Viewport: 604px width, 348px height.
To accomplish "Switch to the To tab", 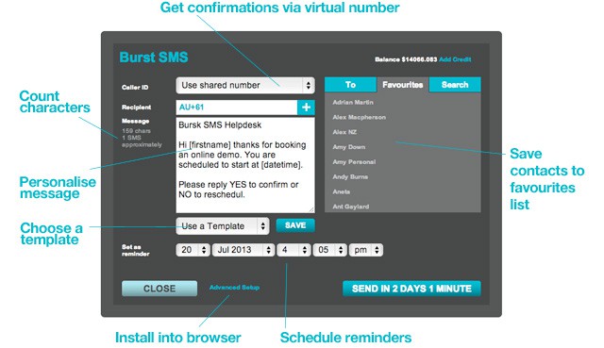I will click(350, 85).
